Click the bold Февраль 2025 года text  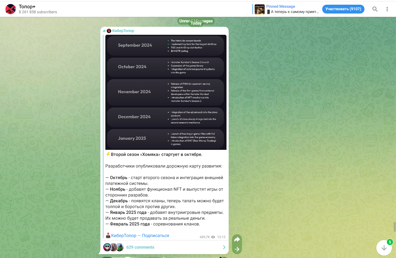click(130, 224)
